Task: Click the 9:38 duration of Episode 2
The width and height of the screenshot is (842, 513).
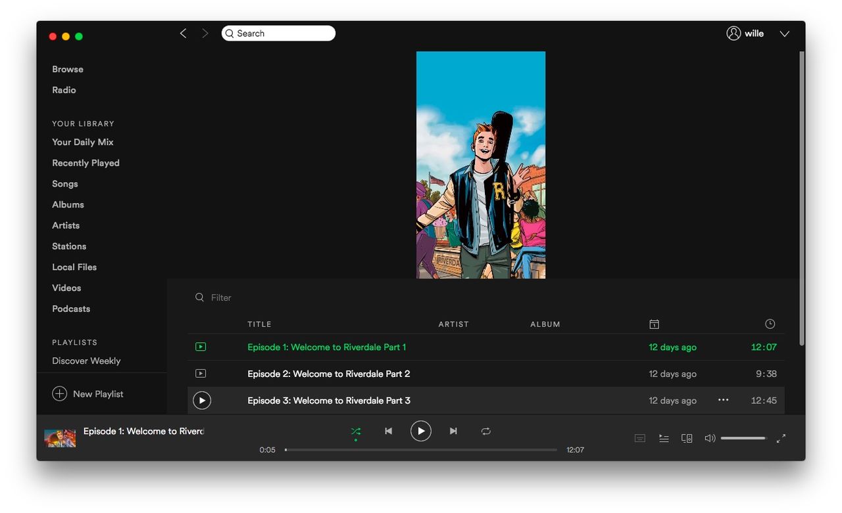Action: pyautogui.click(x=766, y=374)
